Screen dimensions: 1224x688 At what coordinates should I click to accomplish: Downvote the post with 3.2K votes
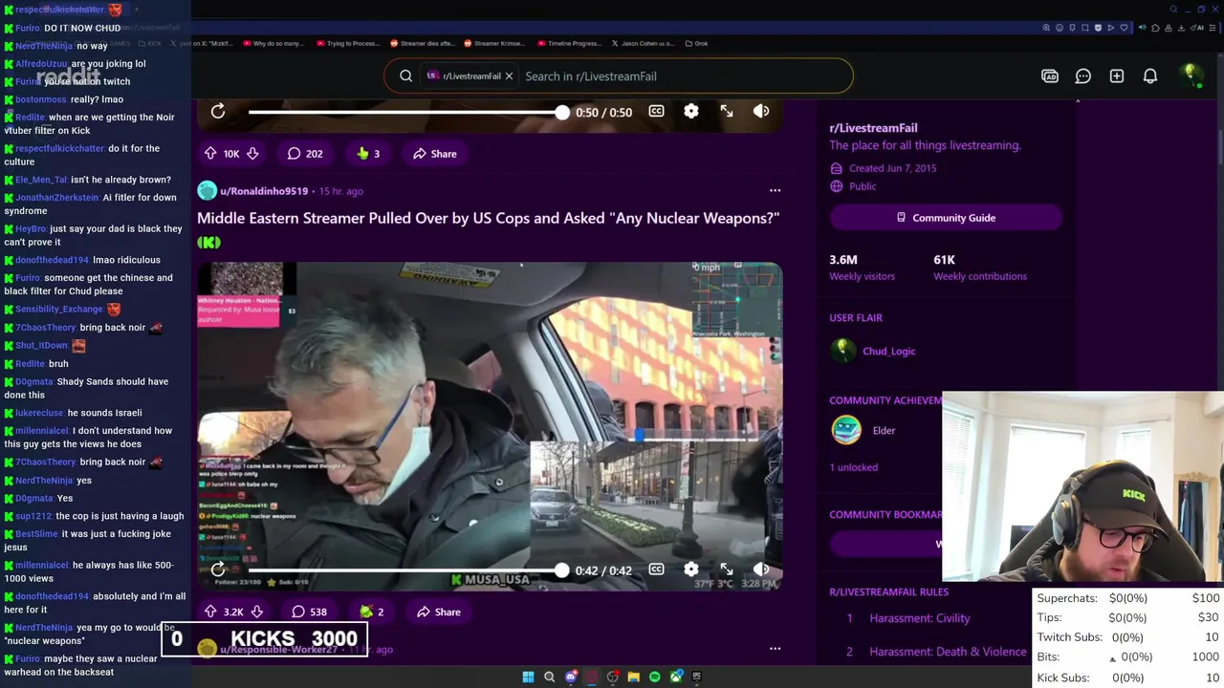256,612
